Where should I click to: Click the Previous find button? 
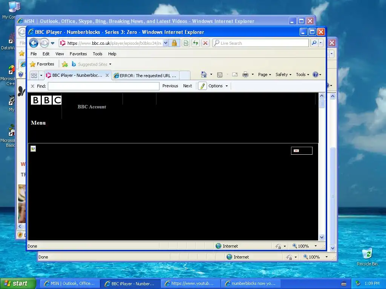click(170, 86)
